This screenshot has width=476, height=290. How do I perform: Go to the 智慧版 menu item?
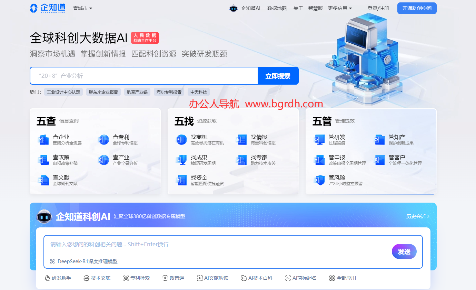coord(315,8)
